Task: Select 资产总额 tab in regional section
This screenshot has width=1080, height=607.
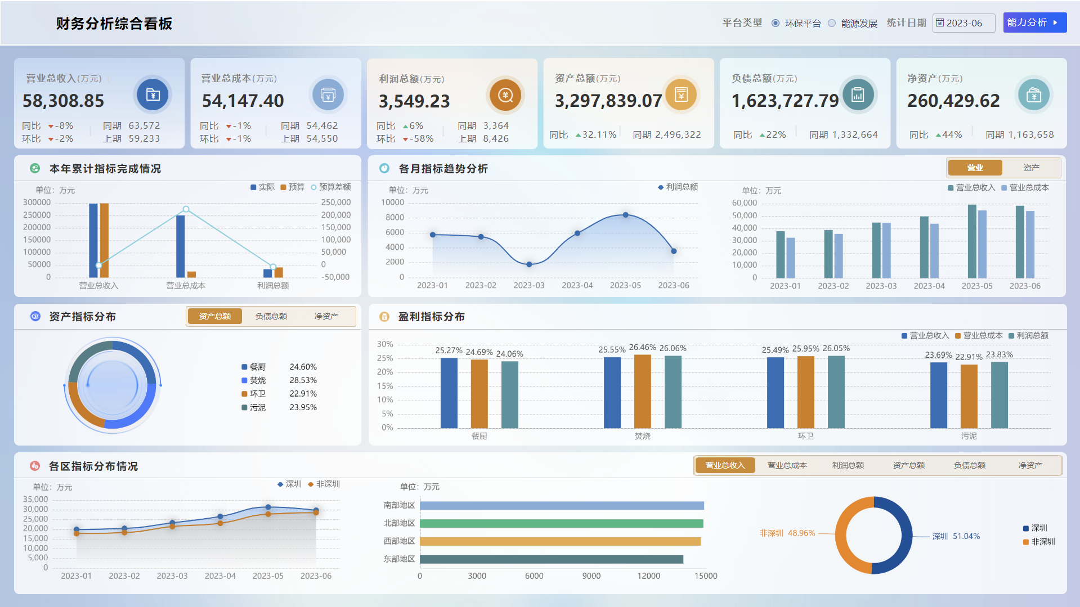Action: click(908, 465)
